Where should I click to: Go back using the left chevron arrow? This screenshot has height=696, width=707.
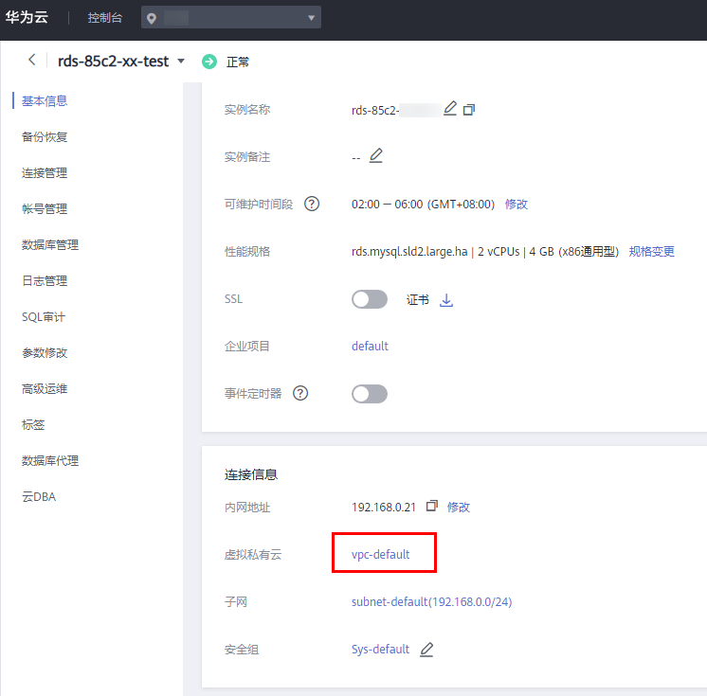coord(32,61)
